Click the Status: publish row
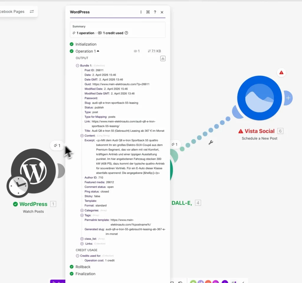Viewport: 302px width, 283px height. (94, 107)
